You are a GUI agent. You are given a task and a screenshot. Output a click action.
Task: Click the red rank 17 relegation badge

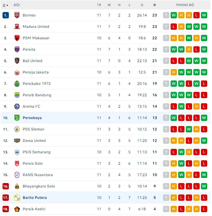pyautogui.click(x=5, y=198)
